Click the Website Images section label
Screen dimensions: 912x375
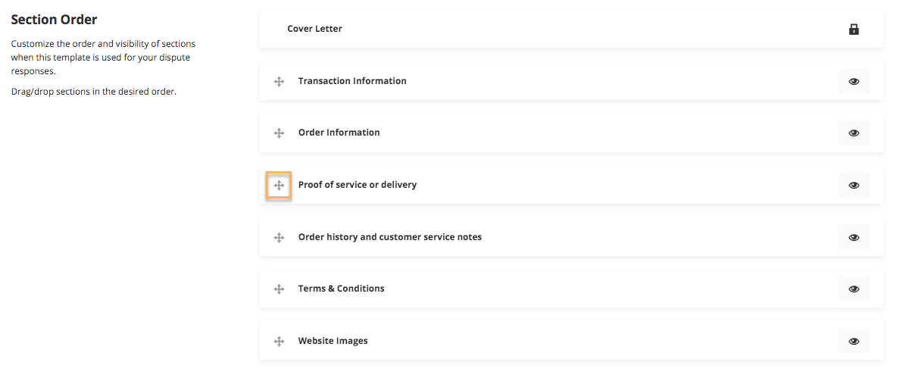click(x=333, y=341)
